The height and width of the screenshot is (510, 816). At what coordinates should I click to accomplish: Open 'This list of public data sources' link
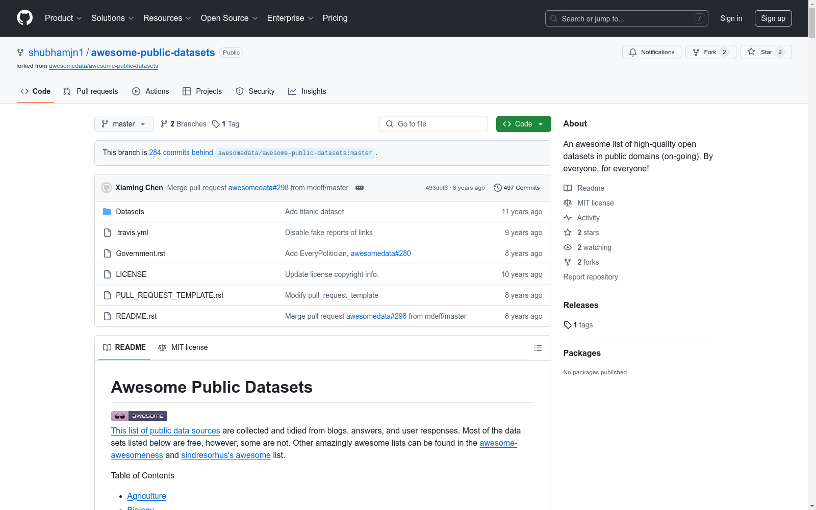[165, 430]
